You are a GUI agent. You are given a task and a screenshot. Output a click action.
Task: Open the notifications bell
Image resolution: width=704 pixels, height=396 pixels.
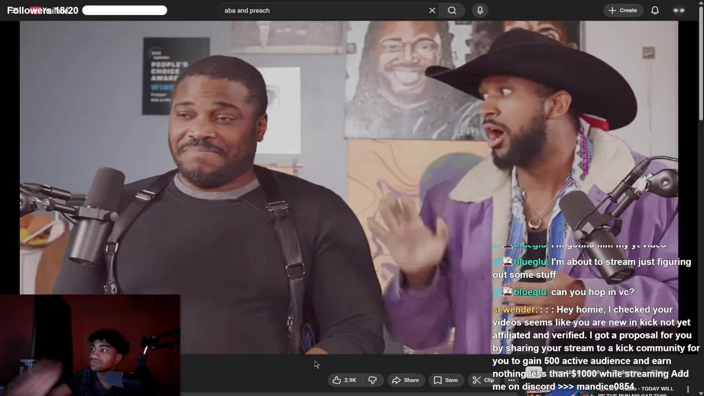pos(655,10)
